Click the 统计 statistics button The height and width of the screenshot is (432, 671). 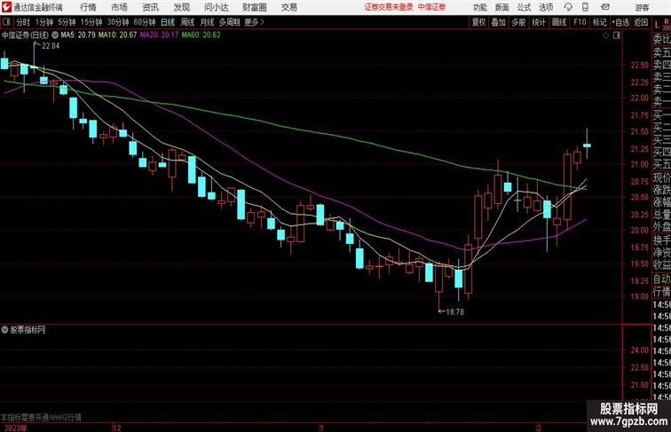click(539, 22)
